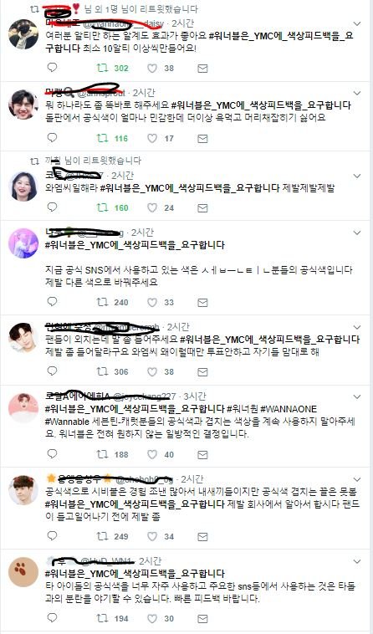Share the 188-retweet tweet via the envelope icon

pos(202,455)
